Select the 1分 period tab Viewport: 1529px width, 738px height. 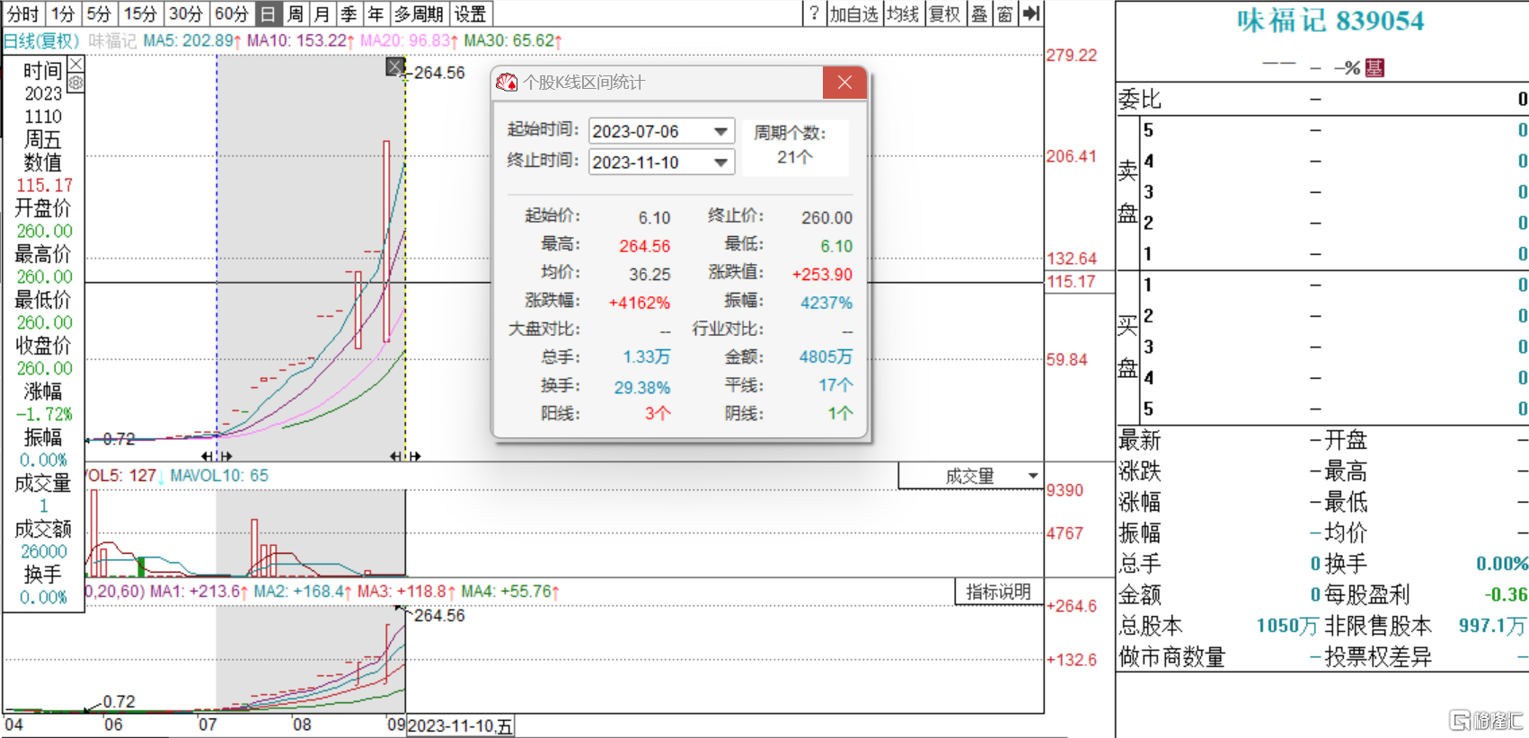click(63, 13)
